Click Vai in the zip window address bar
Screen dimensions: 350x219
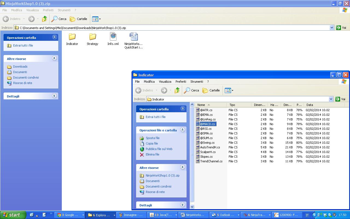click(x=341, y=28)
